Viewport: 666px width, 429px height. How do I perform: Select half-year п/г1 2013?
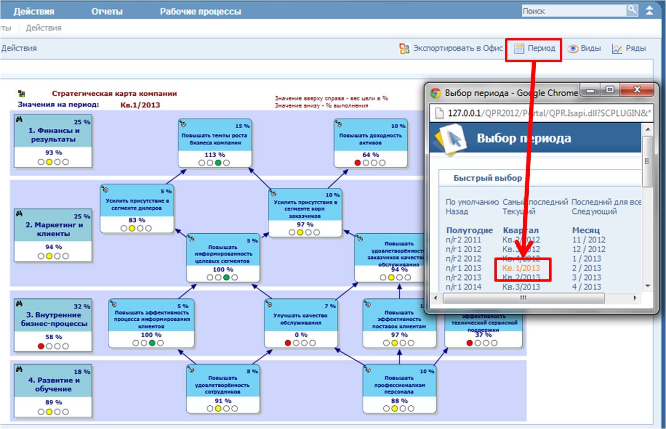tap(463, 268)
